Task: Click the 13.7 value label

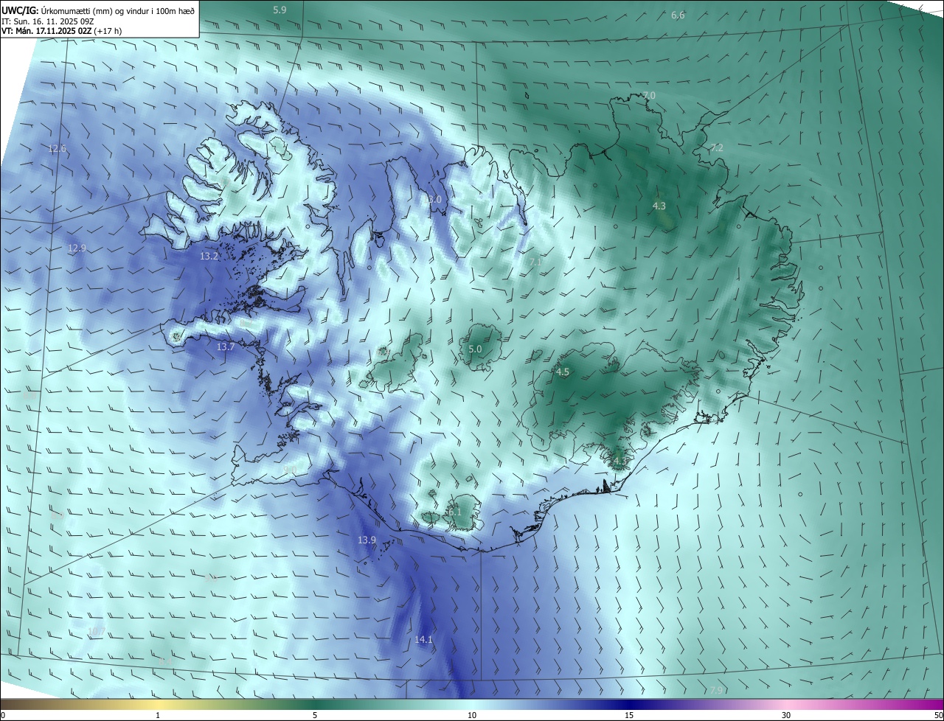Action: pyautogui.click(x=226, y=346)
